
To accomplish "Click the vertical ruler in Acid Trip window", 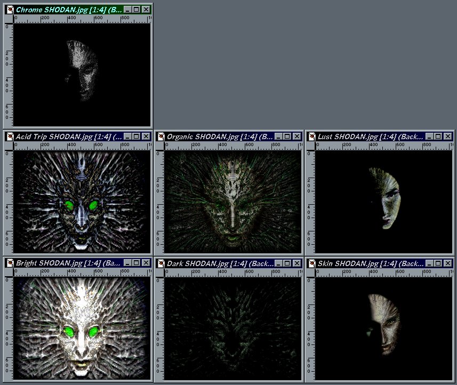I will pos(9,202).
